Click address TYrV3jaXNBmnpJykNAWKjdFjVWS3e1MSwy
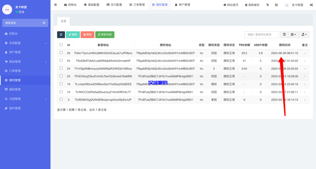 (x=103, y=69)
